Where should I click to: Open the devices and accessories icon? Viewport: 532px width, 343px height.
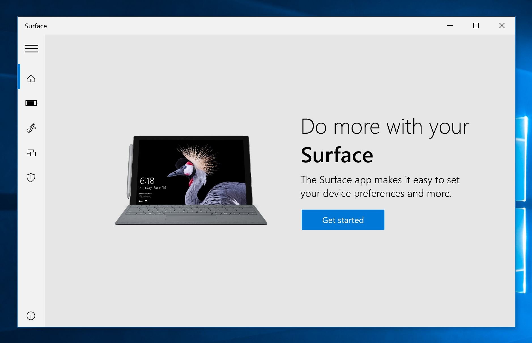(31, 153)
